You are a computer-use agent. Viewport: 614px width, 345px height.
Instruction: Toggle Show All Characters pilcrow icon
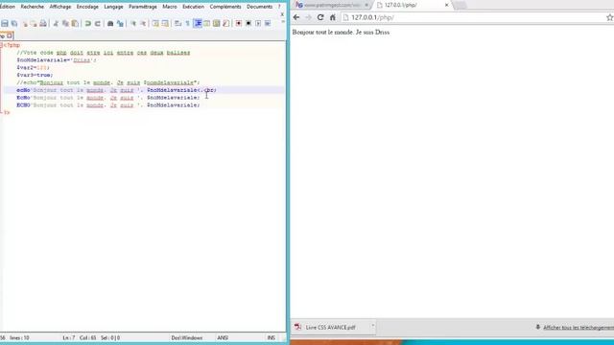[188, 23]
